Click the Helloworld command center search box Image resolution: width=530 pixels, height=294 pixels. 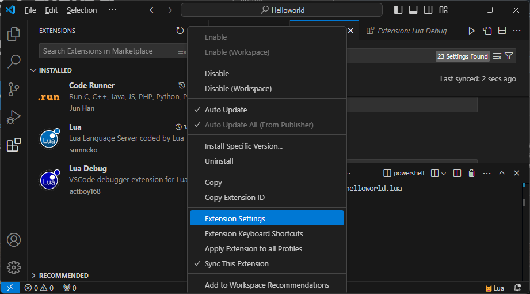tap(281, 10)
